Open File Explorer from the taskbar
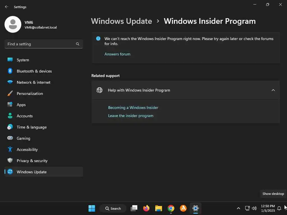 [x=159, y=208]
